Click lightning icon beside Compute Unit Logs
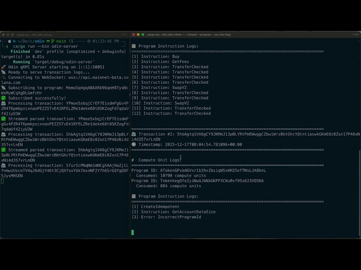 [x=133, y=160]
